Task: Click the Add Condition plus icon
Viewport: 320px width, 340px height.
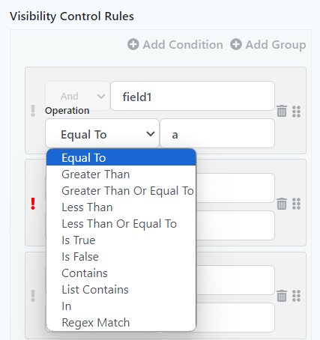Action: point(133,45)
